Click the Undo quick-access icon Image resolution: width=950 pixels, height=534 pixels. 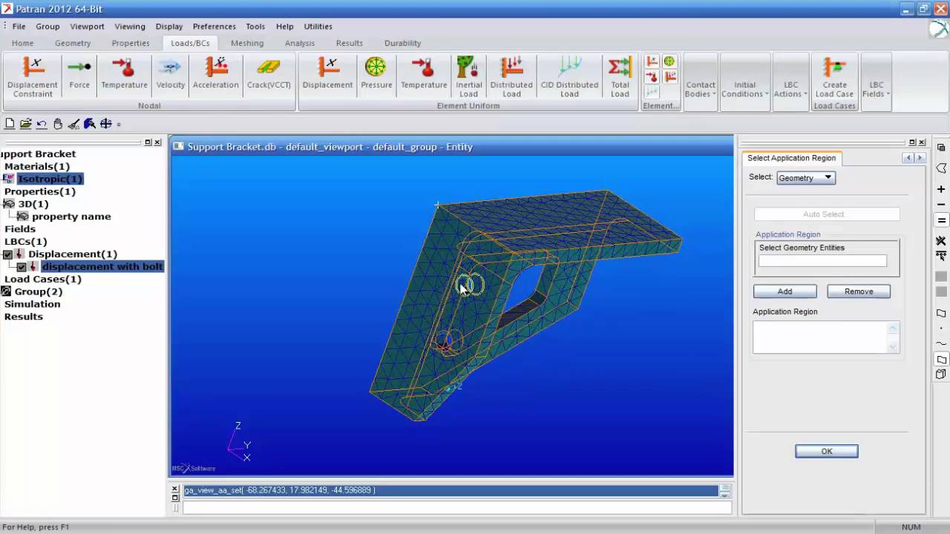click(x=42, y=124)
